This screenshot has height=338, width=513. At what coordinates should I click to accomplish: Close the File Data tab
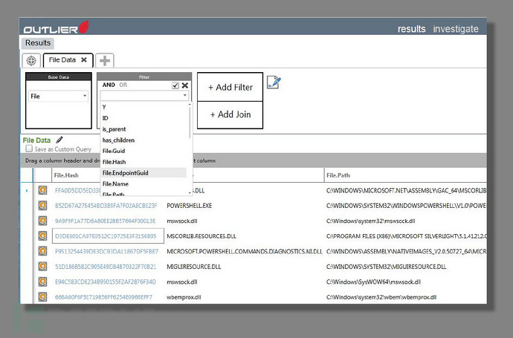point(84,59)
